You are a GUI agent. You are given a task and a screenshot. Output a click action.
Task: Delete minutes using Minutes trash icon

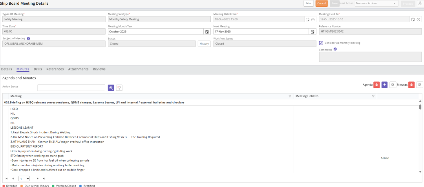click(411, 85)
